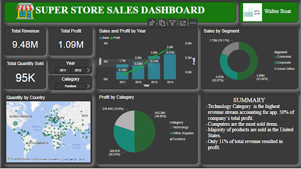Click the Total Profit 1.09M card
Screen dimensions: 301x169
click(x=71, y=41)
